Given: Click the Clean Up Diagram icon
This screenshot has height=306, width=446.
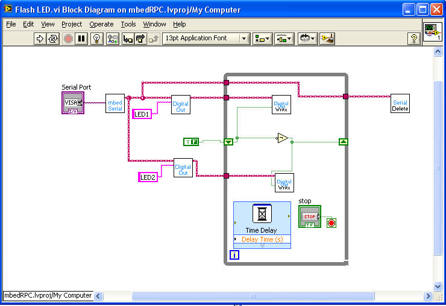Looking at the screenshot, I should click(327, 38).
